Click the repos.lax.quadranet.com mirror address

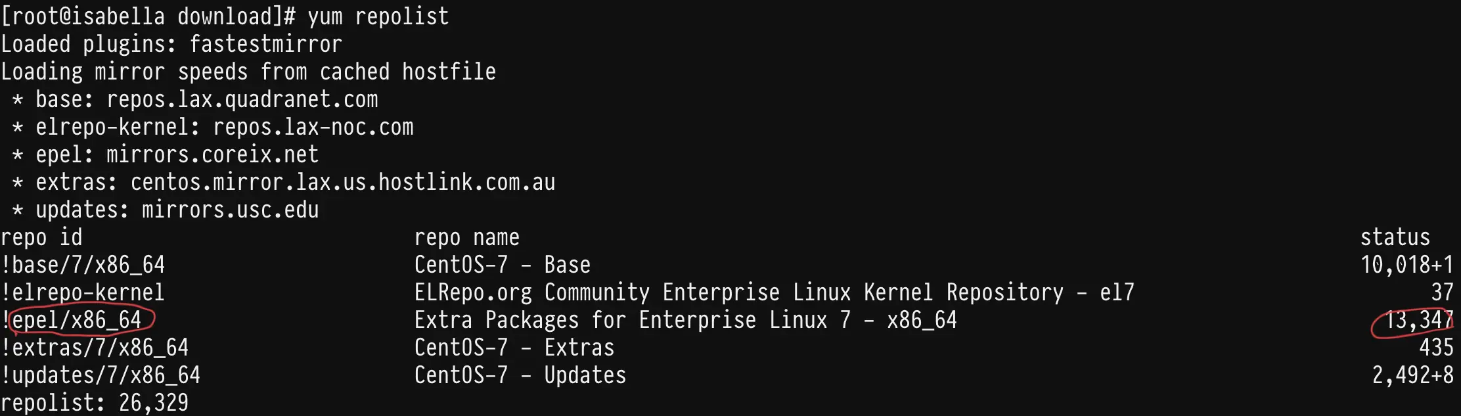click(x=242, y=99)
